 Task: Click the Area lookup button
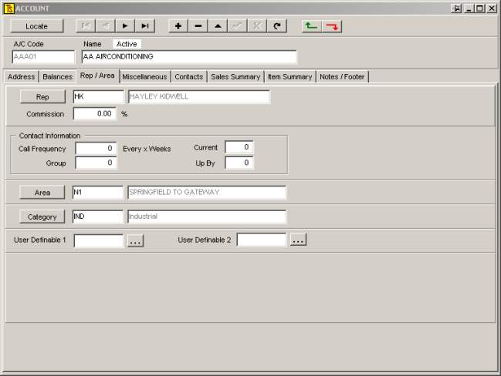pyautogui.click(x=42, y=193)
